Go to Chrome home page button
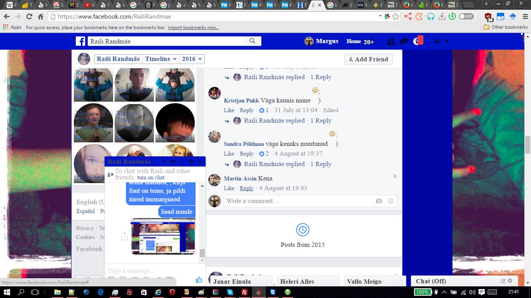531x298 pixels. 40,16
